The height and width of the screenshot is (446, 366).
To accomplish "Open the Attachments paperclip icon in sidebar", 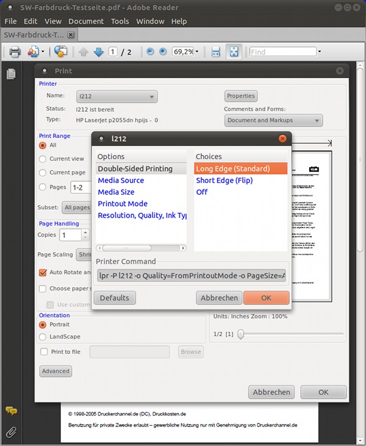I will point(11,433).
